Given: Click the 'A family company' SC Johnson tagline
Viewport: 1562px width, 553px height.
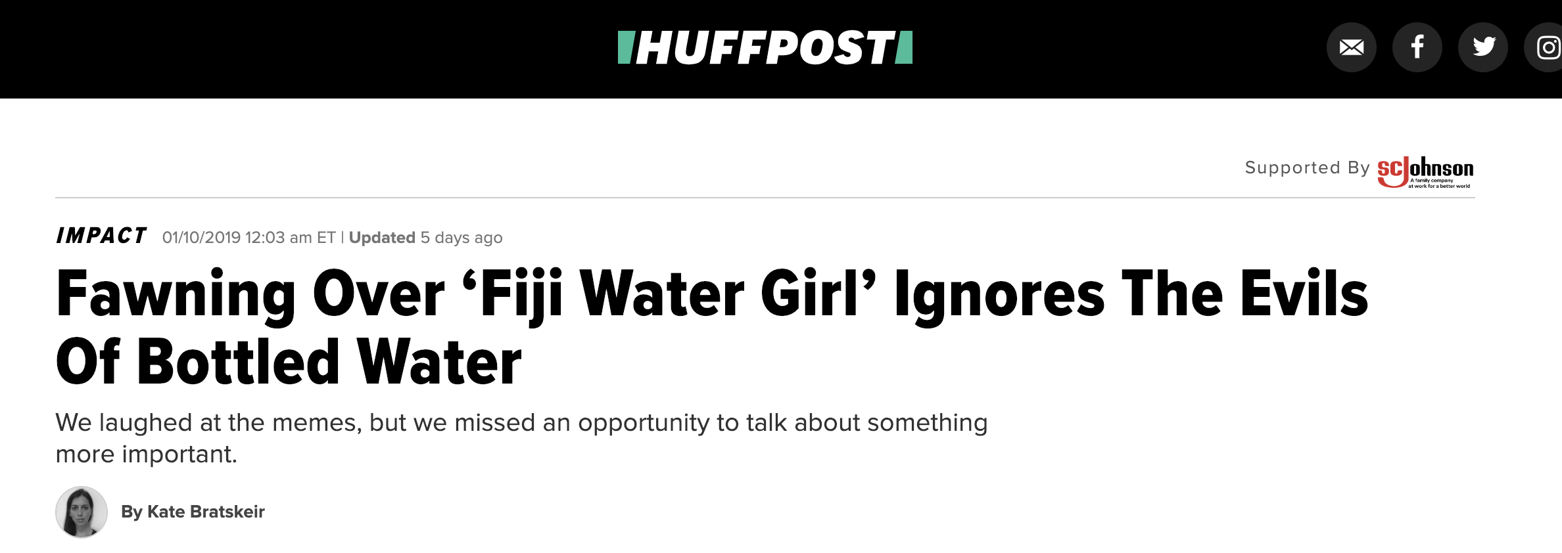Looking at the screenshot, I should [x=1432, y=180].
